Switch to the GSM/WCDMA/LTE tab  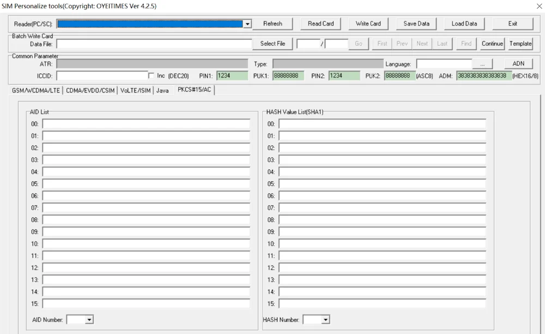click(36, 90)
